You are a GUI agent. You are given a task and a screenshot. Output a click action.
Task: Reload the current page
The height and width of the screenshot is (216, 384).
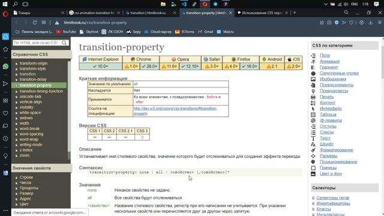pos(35,23)
